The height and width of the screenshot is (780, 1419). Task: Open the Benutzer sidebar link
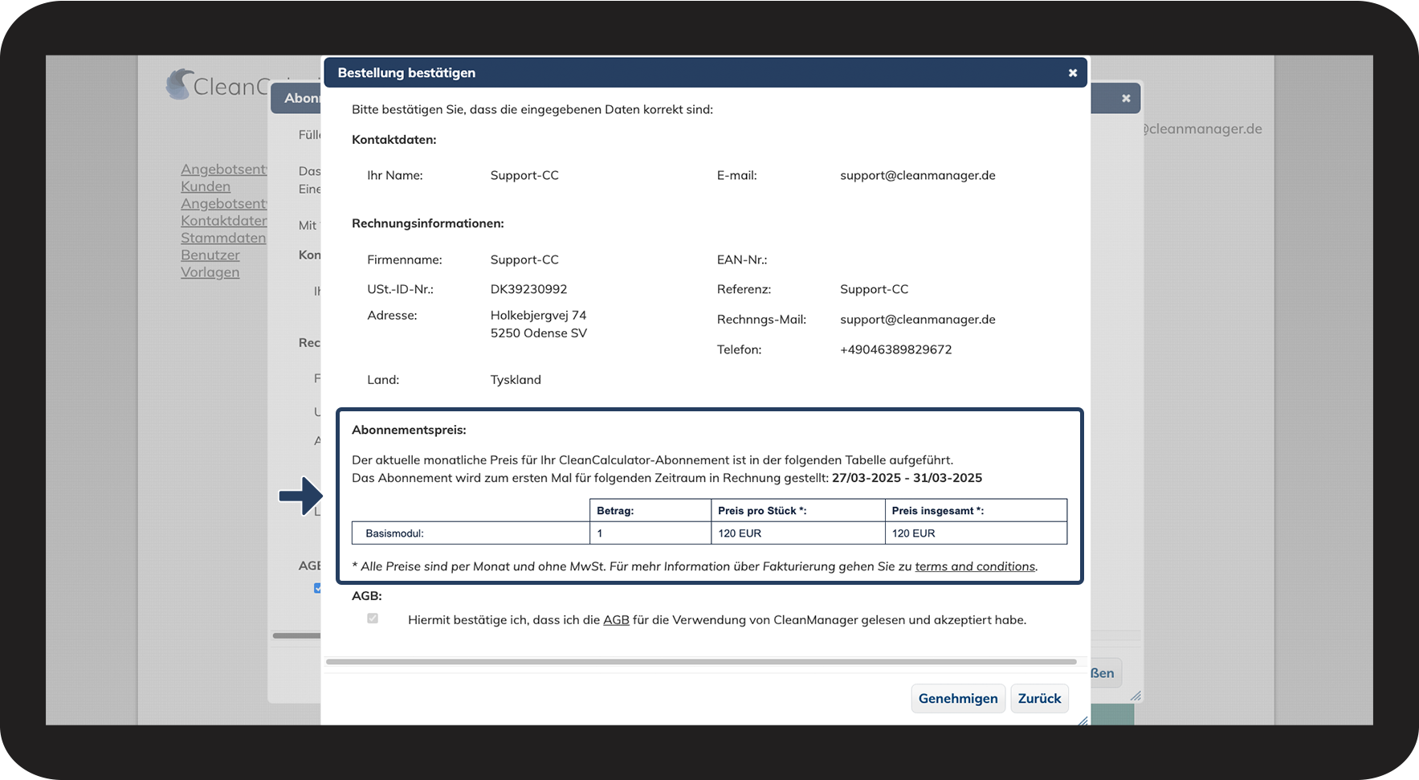tap(210, 255)
